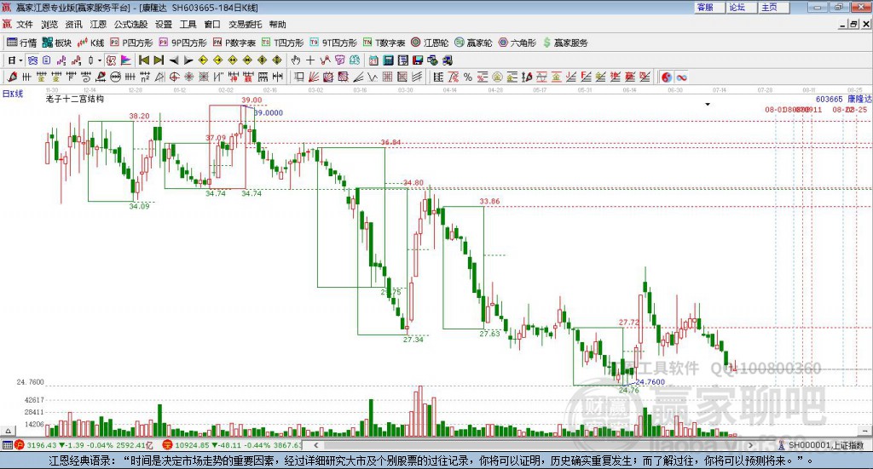Screen dimensions: 873x469
Task: Open 赢家服务 with the dollar icon
Action: point(565,43)
